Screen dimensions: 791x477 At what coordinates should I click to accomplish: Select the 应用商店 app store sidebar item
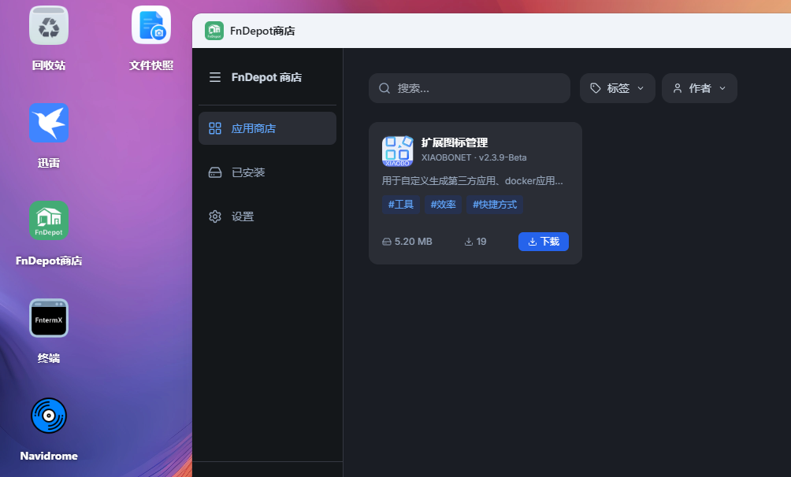click(267, 128)
